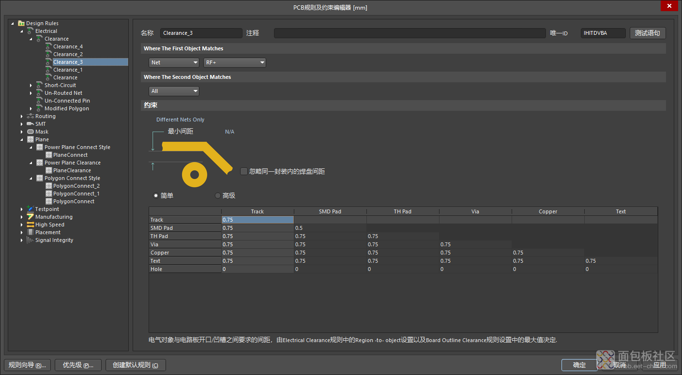Viewport: 682px width, 375px height.
Task: Click the Plane category icon
Action: 30,139
